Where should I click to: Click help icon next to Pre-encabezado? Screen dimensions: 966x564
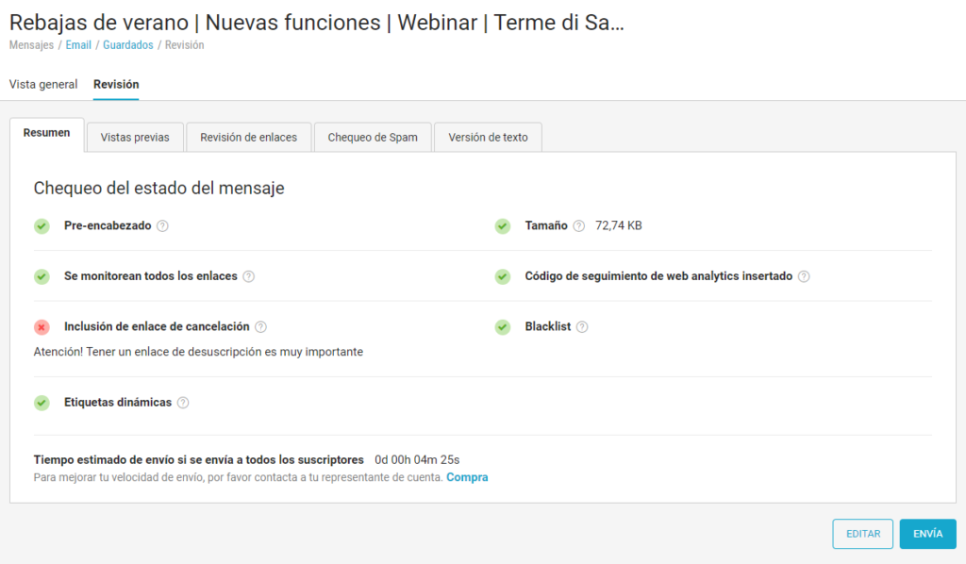point(162,226)
